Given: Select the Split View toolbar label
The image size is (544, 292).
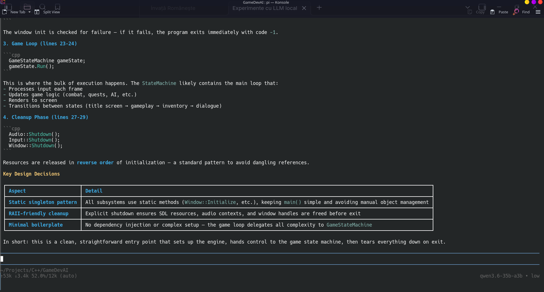Looking at the screenshot, I should tap(51, 12).
